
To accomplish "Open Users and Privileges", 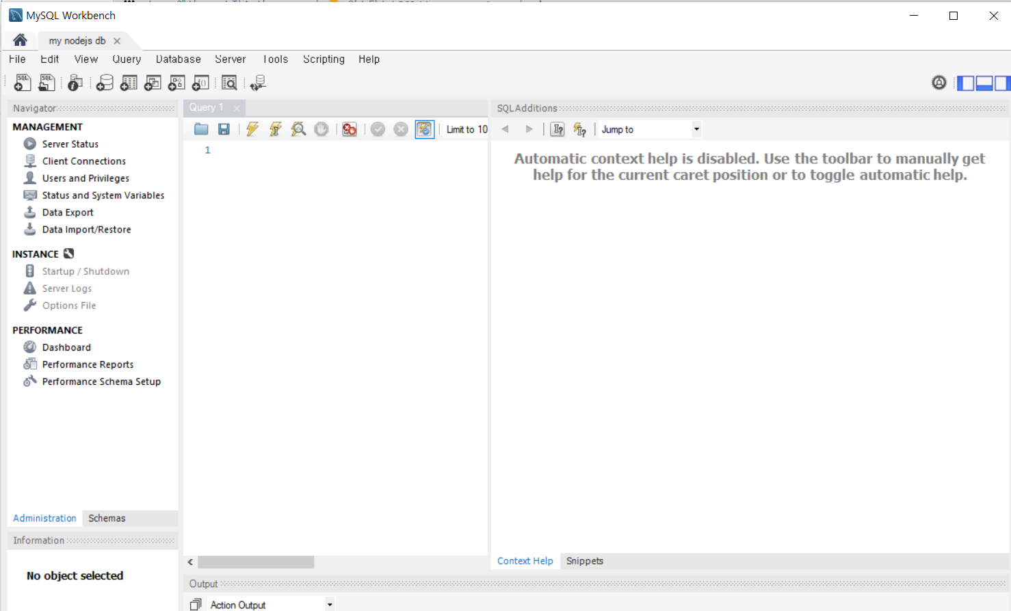I will (x=86, y=178).
